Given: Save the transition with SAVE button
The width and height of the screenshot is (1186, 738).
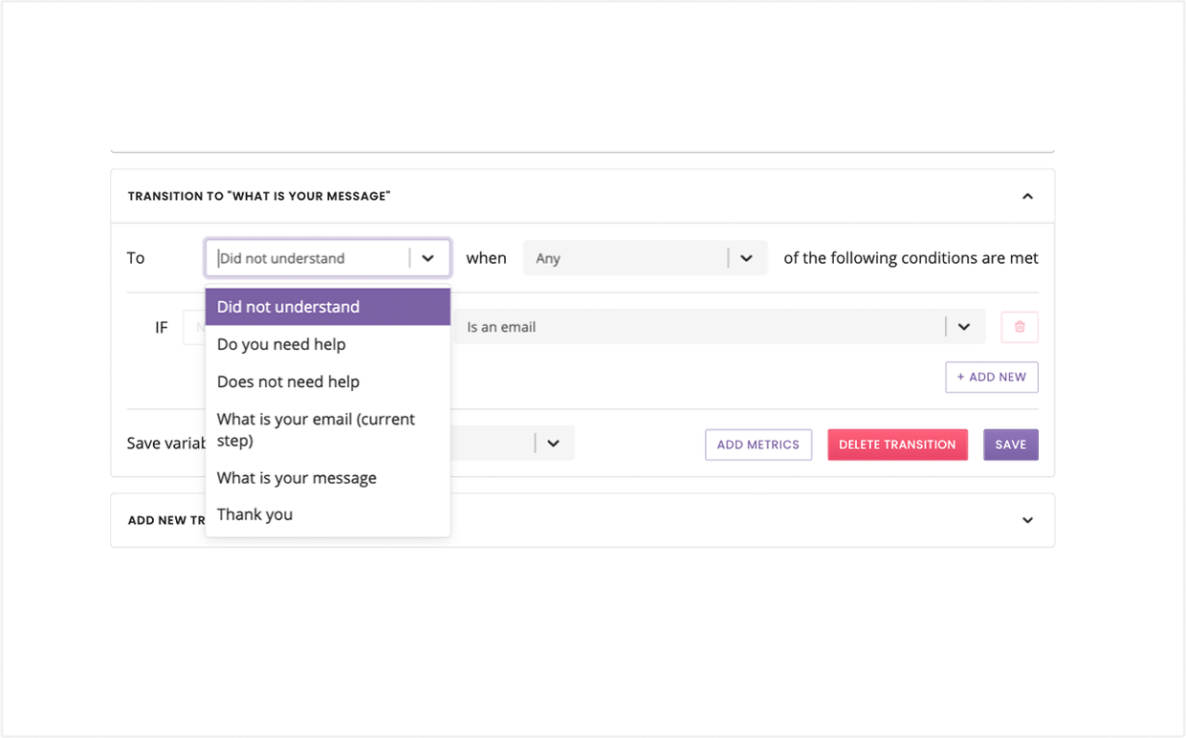Looking at the screenshot, I should click(1011, 445).
